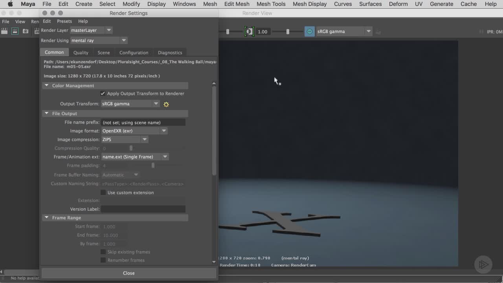Click the Snapshot camera icon in Render View
This screenshot has height=283, width=503.
26,31
